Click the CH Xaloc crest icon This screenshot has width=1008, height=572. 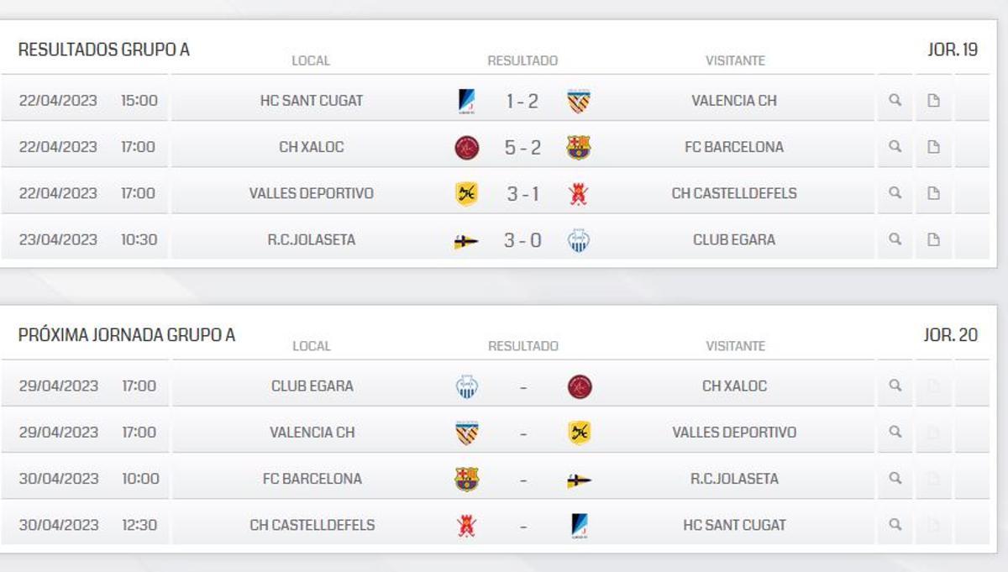point(465,146)
